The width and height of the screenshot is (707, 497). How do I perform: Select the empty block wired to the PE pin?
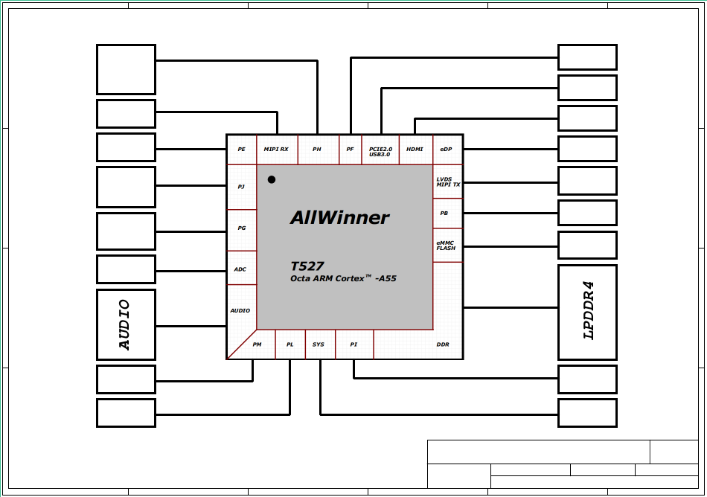point(127,147)
